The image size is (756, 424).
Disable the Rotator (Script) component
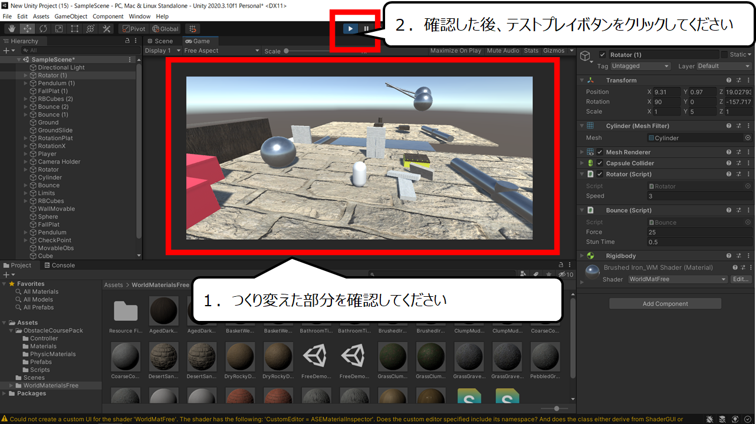coord(600,174)
